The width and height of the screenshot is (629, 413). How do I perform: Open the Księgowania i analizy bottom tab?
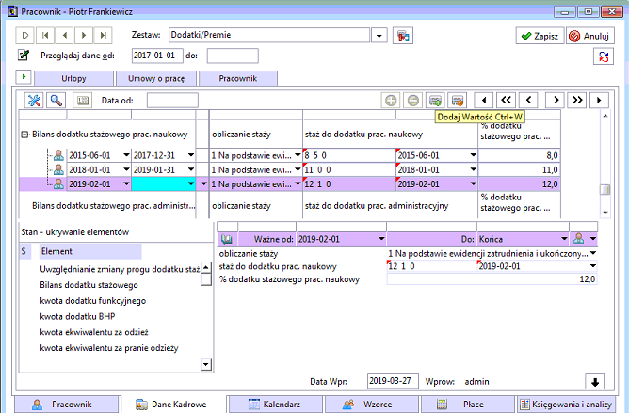pos(566,405)
